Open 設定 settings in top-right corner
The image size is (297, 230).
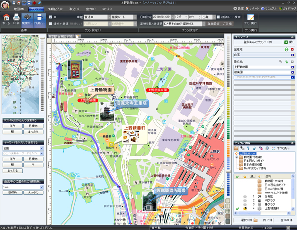click(x=238, y=9)
